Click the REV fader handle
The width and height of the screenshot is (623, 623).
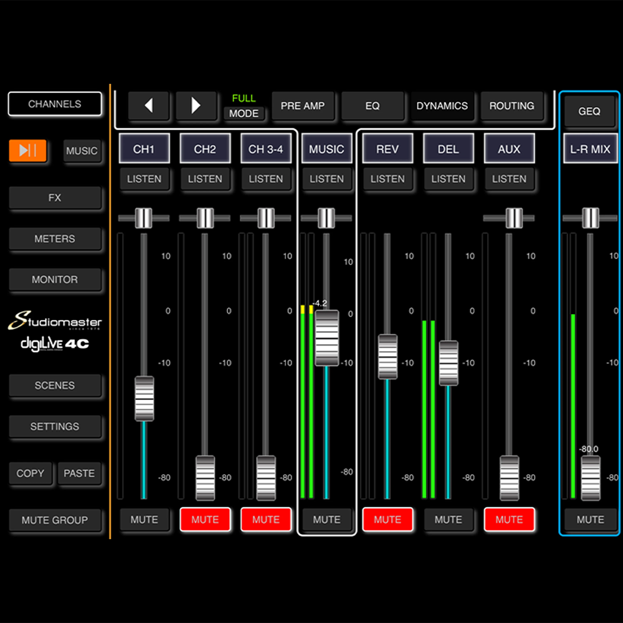(x=388, y=357)
